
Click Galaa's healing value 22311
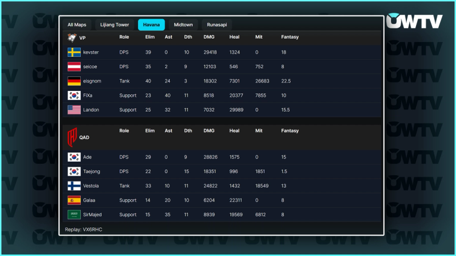click(235, 200)
